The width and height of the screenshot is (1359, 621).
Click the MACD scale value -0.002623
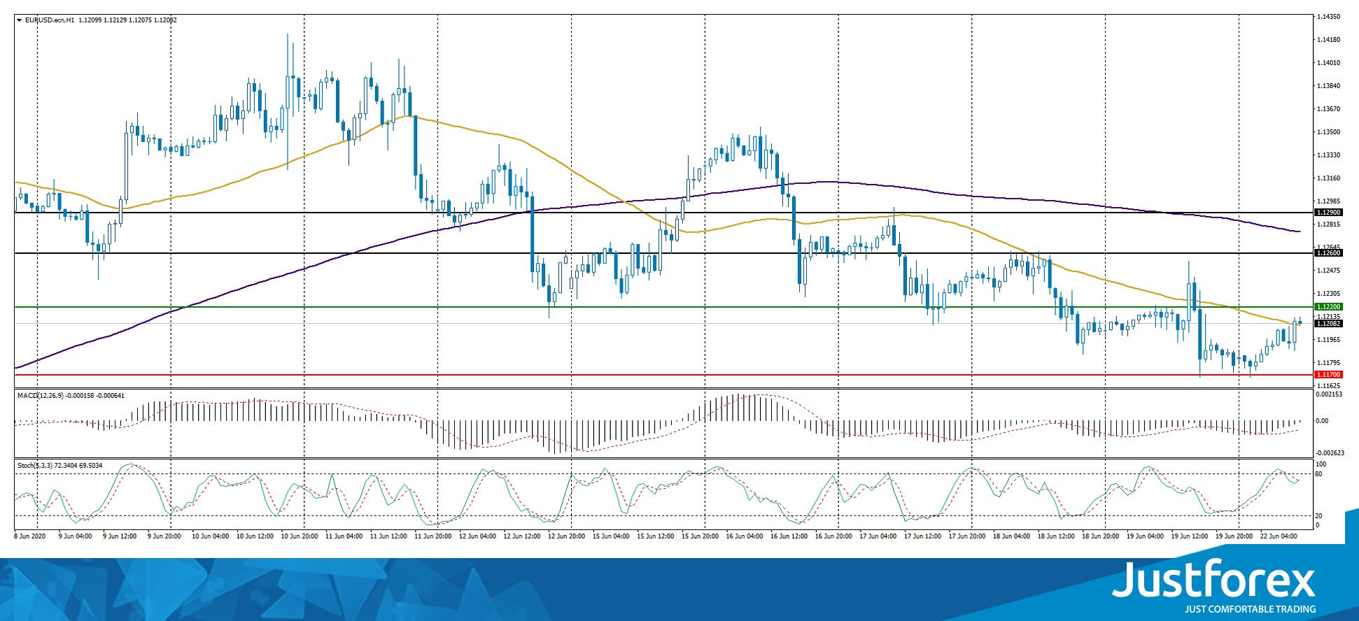coord(1329,452)
